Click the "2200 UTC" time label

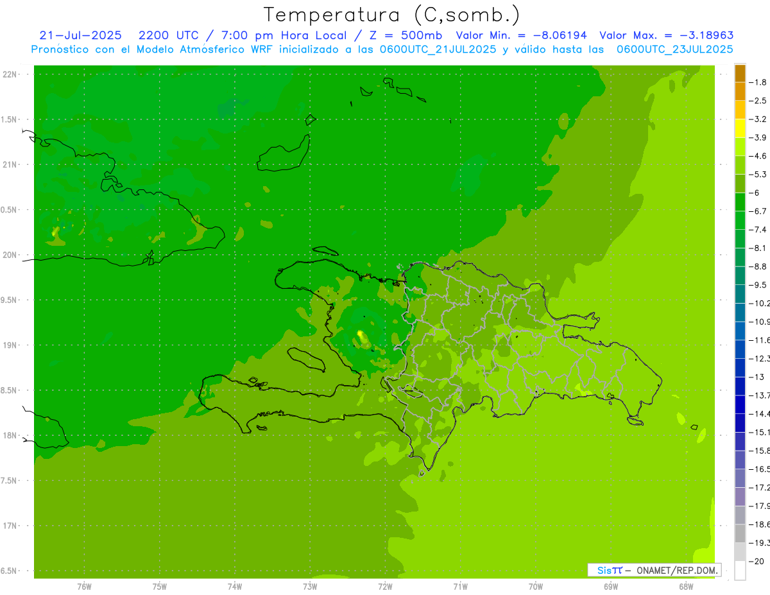click(x=171, y=35)
